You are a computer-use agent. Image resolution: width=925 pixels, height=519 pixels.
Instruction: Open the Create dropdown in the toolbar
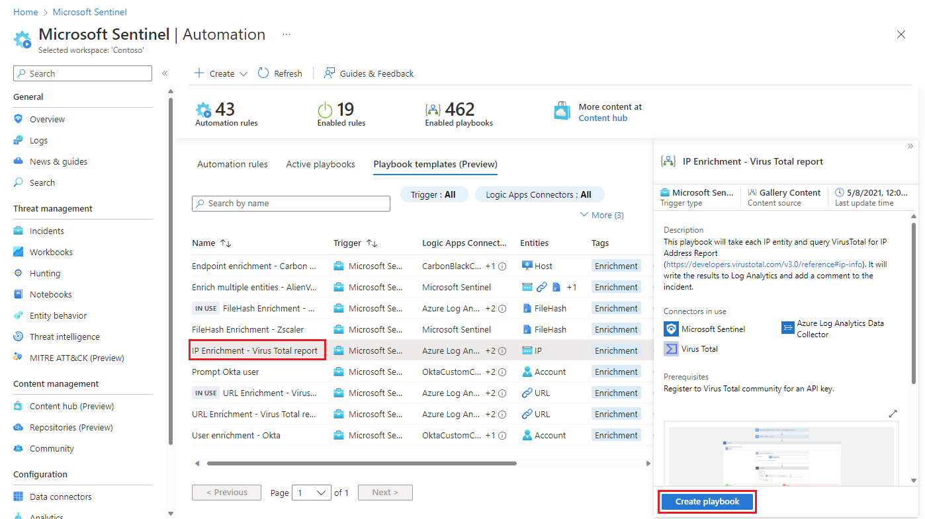[x=221, y=73]
